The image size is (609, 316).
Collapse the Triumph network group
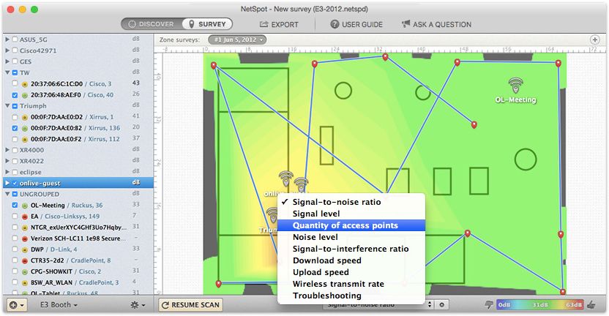(7, 105)
